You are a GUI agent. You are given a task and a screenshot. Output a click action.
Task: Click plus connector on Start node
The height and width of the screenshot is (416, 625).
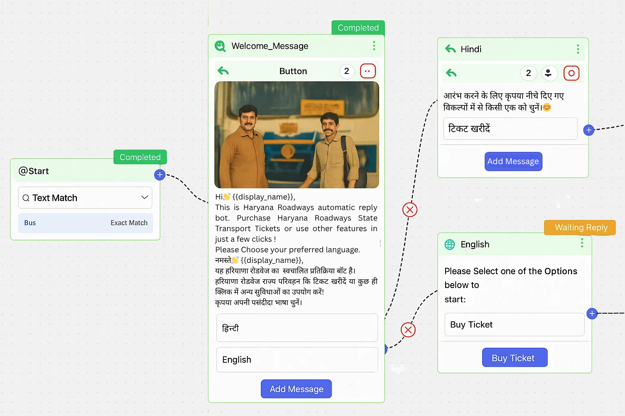[x=160, y=175]
